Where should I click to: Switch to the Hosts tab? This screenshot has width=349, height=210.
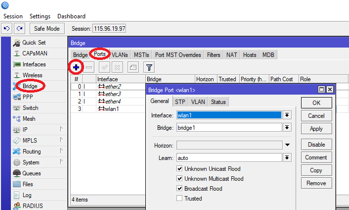click(x=250, y=55)
